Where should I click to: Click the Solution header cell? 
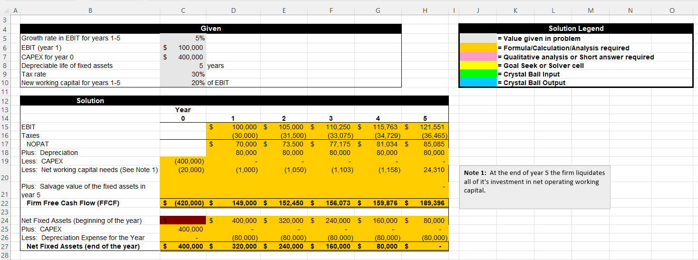click(90, 101)
